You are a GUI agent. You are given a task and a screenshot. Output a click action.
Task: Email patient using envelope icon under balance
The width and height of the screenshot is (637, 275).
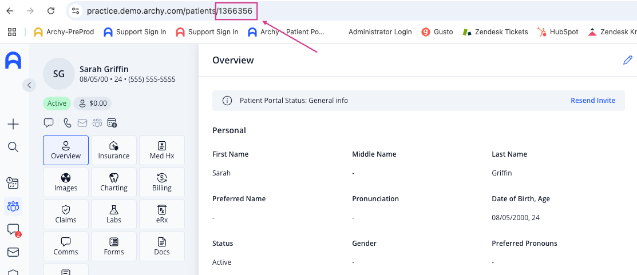coord(82,122)
